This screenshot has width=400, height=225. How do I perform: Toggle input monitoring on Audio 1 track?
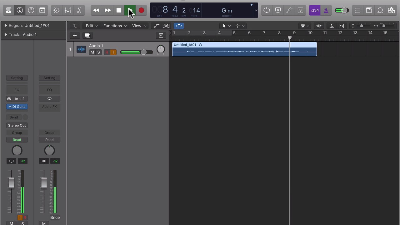click(113, 52)
